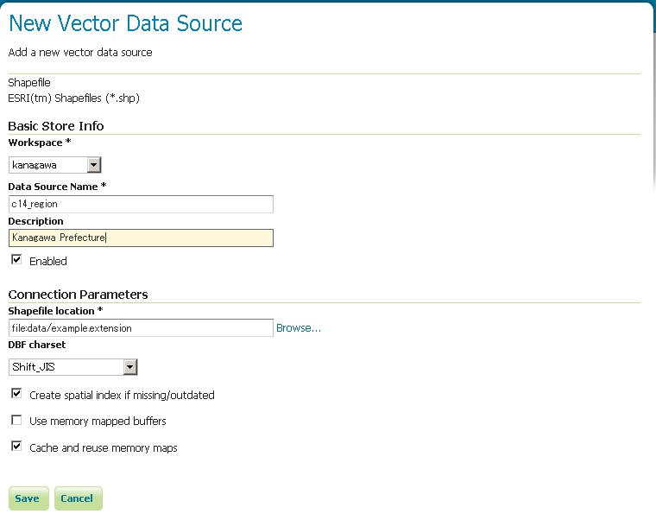
Task: Click the Shapefile location input field
Action: 141,328
